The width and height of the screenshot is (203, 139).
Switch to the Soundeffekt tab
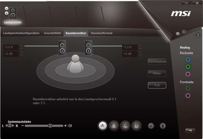point(53,33)
